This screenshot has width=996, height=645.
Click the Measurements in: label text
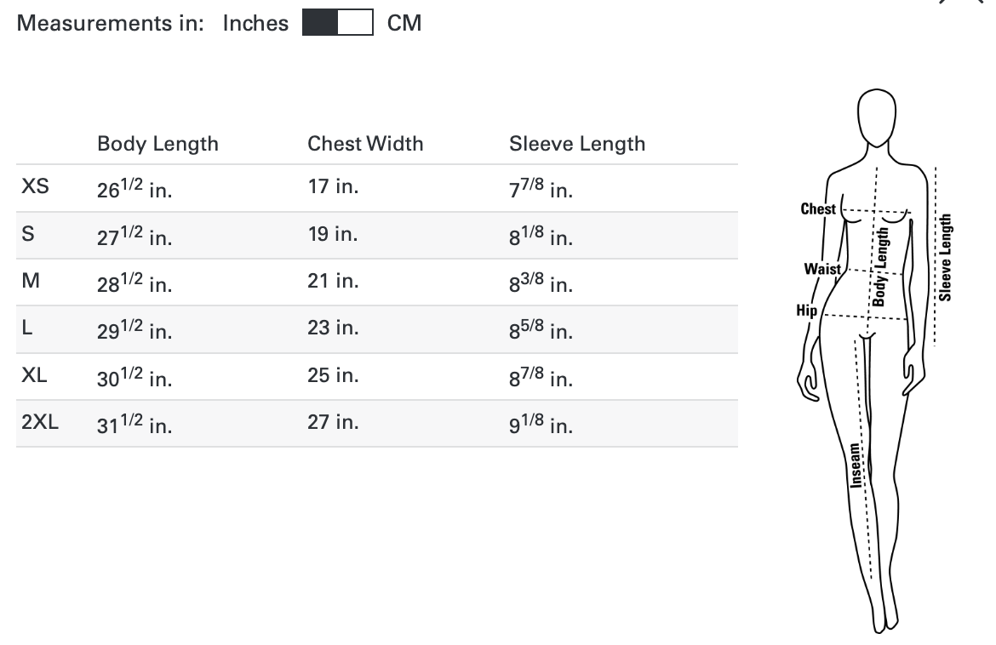110,23
